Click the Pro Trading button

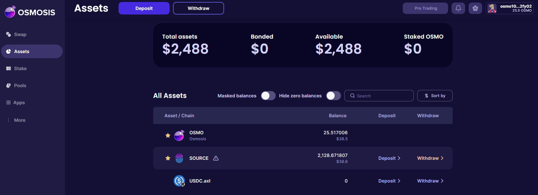pyautogui.click(x=425, y=8)
